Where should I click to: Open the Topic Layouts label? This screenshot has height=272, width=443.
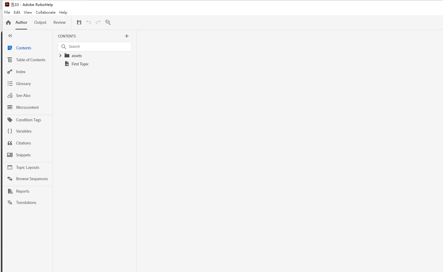point(28,167)
